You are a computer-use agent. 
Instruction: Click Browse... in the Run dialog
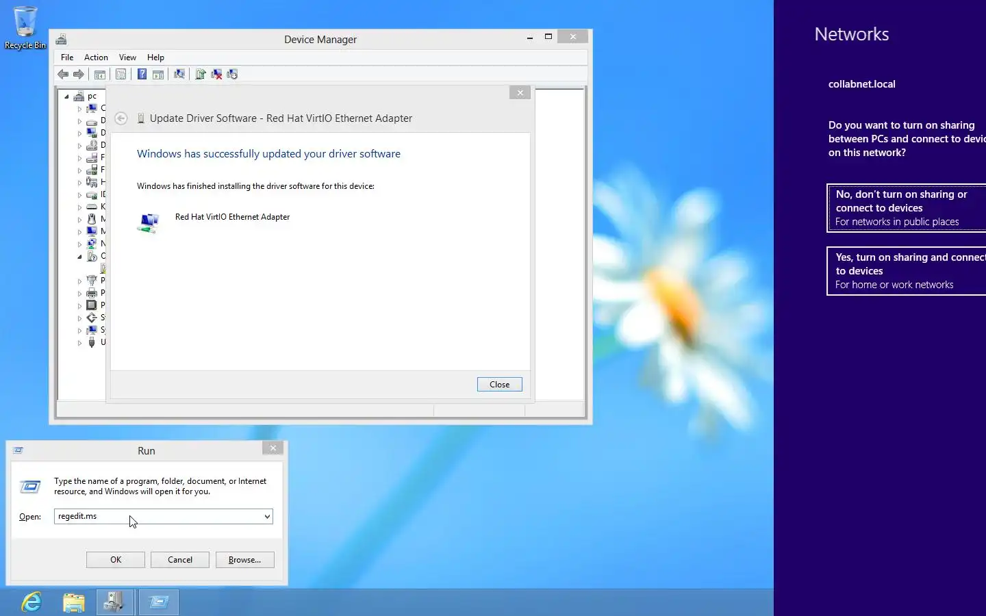(245, 560)
